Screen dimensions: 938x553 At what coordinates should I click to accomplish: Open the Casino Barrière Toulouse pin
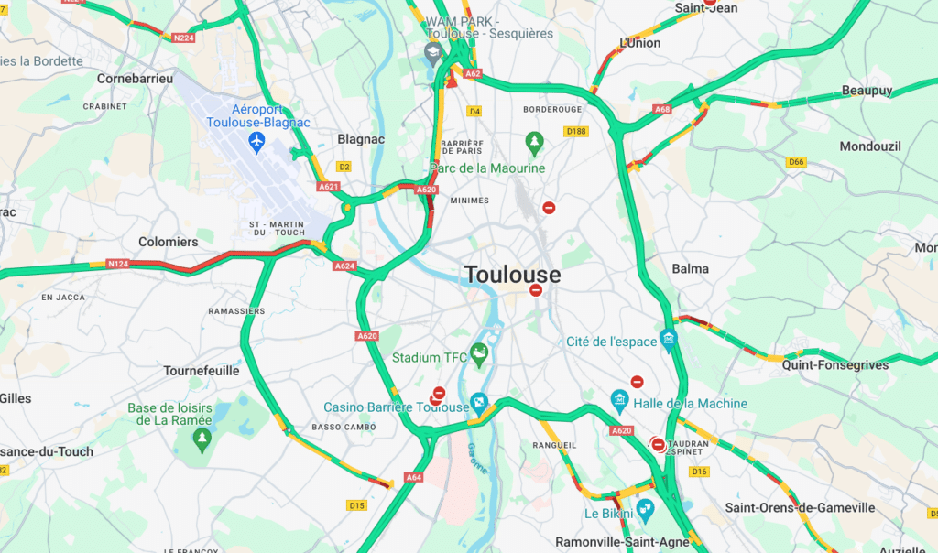pyautogui.click(x=479, y=404)
